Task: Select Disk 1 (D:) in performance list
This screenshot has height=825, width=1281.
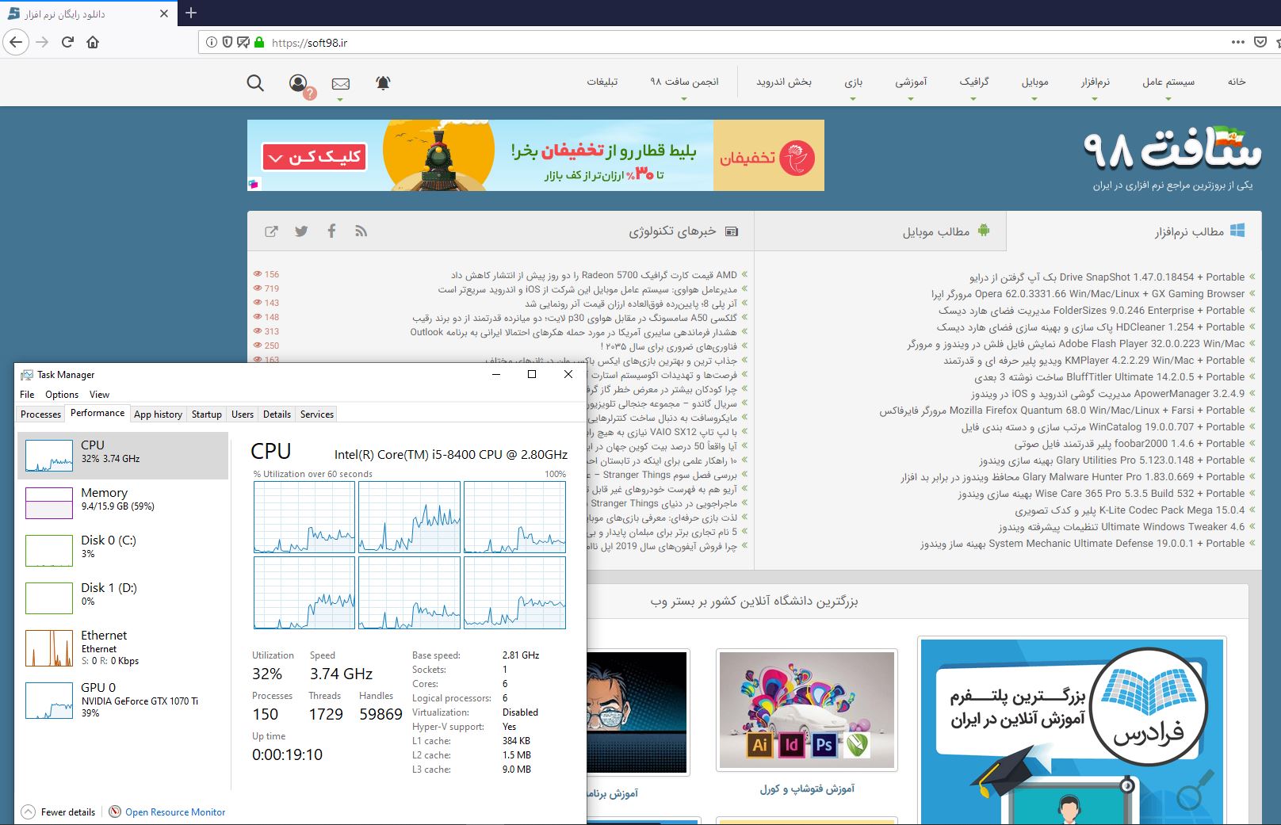Action: point(123,598)
